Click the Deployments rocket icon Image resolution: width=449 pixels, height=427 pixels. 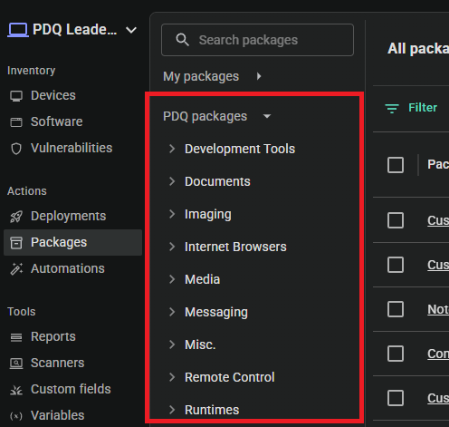[x=16, y=217]
